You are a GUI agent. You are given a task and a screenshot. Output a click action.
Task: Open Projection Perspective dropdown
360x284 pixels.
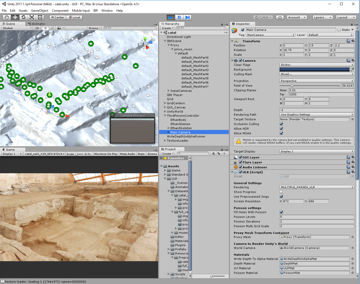click(317, 81)
